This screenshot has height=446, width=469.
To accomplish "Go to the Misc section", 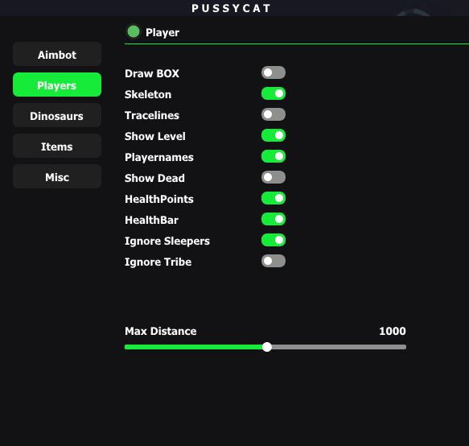I will pyautogui.click(x=57, y=176).
